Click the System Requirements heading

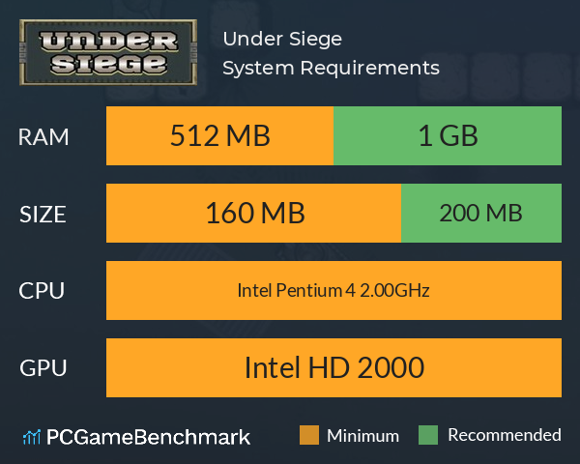pyautogui.click(x=331, y=68)
